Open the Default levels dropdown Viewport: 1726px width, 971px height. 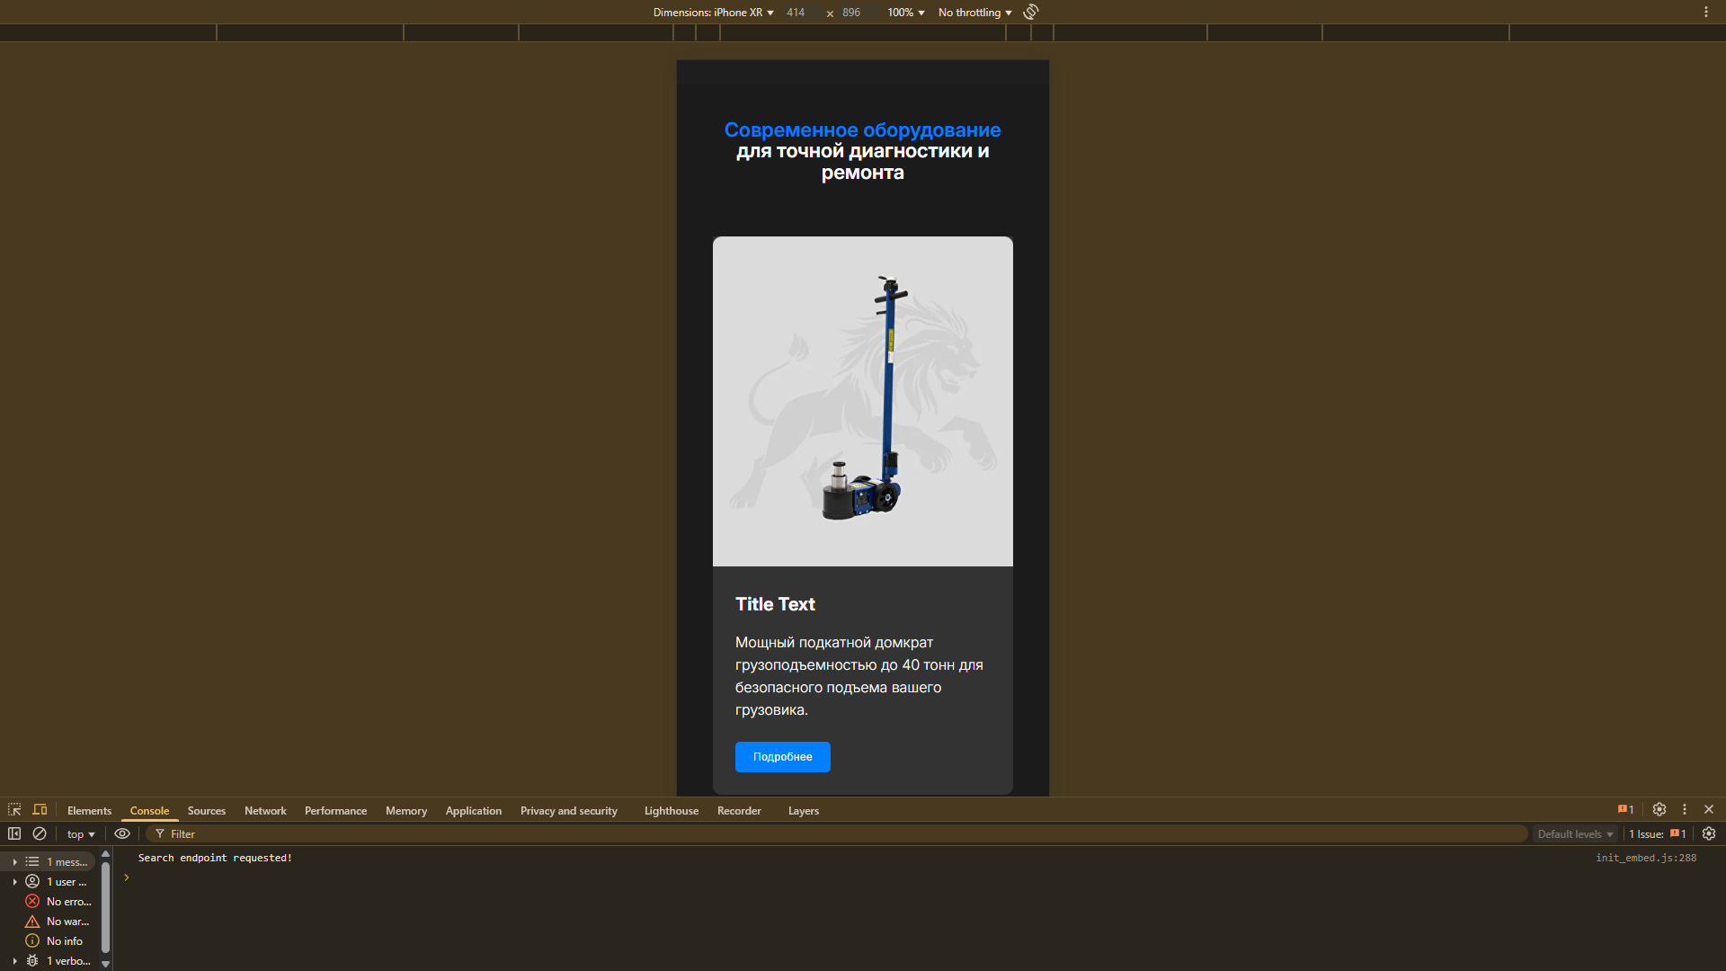click(1574, 834)
